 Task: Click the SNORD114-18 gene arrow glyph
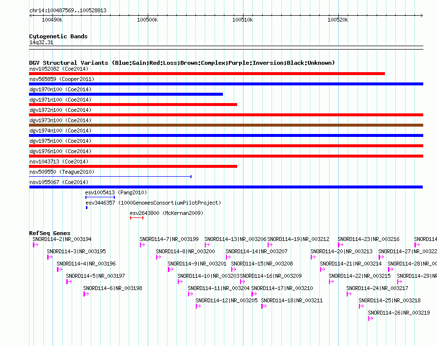pos(264,306)
